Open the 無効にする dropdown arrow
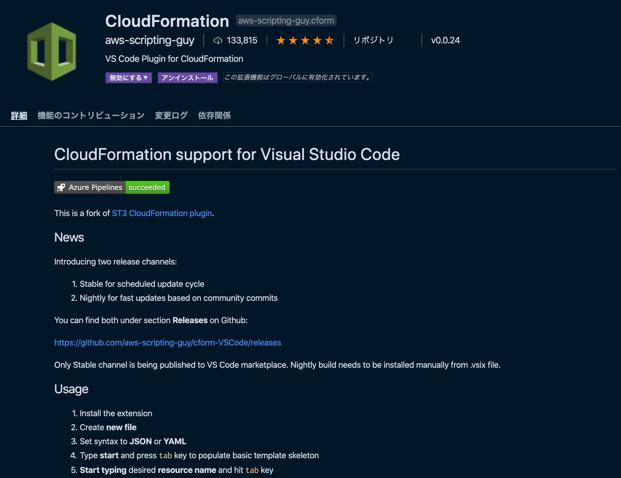621x478 pixels. (146, 77)
